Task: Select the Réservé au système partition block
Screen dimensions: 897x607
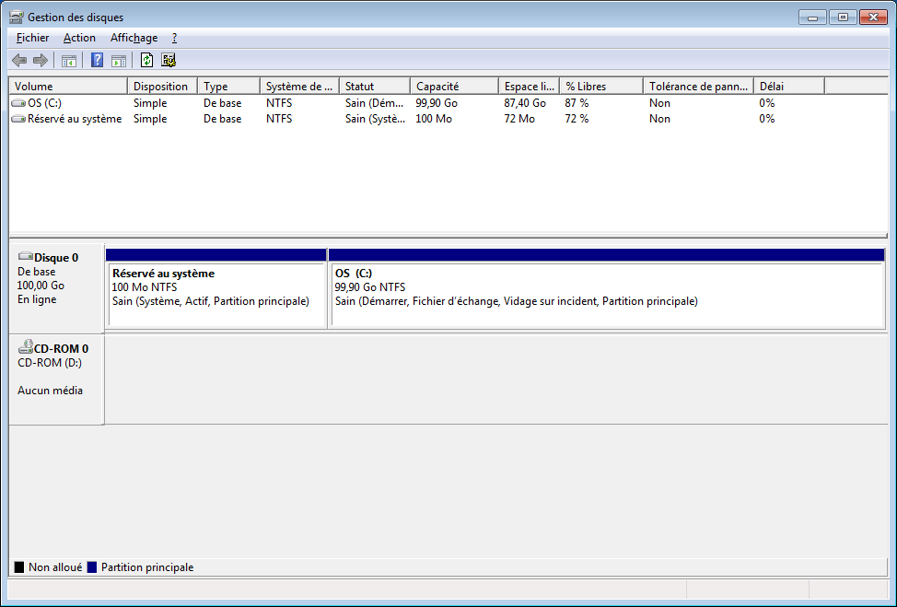Action: tap(216, 288)
